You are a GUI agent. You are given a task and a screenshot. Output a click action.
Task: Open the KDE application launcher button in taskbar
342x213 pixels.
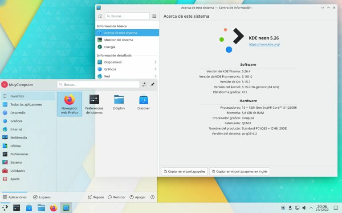click(x=5, y=208)
